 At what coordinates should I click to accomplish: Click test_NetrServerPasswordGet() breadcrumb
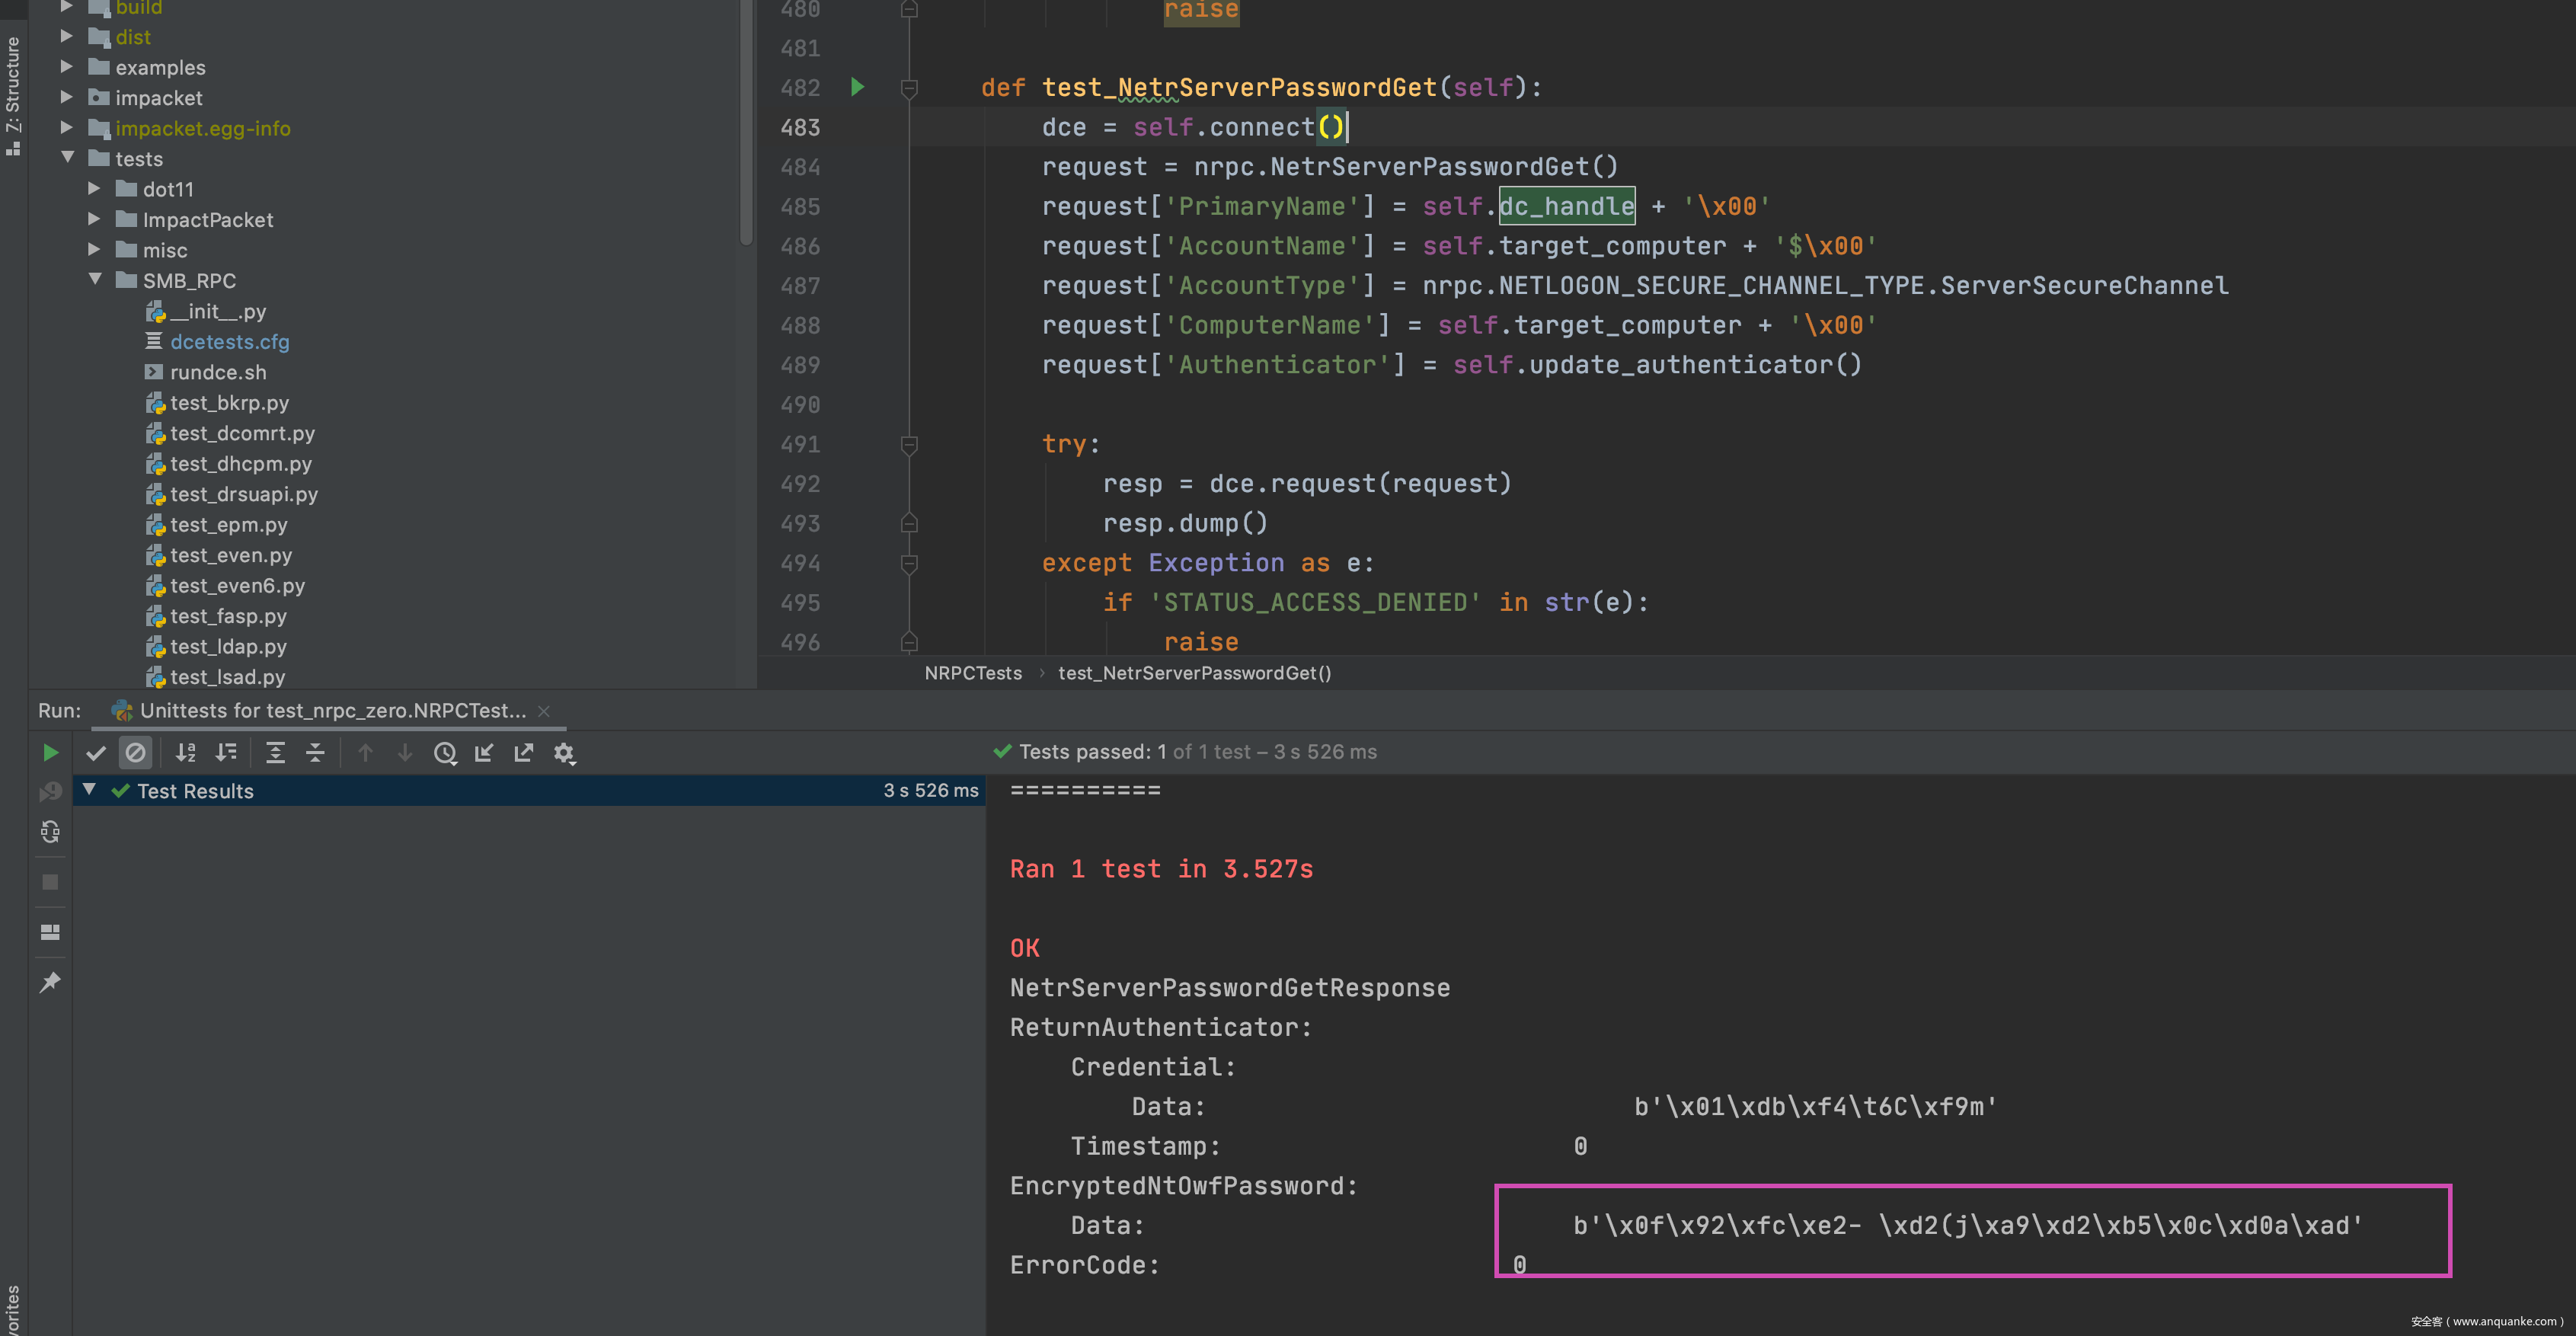coord(1194,673)
